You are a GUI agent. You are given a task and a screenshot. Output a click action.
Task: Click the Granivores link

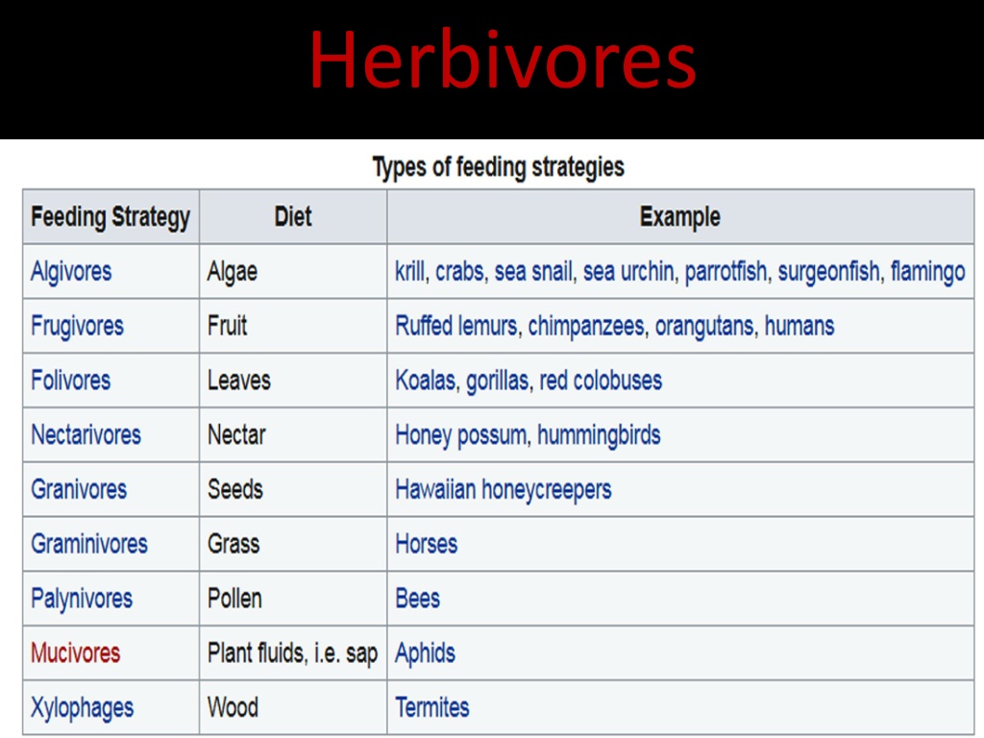click(x=79, y=489)
